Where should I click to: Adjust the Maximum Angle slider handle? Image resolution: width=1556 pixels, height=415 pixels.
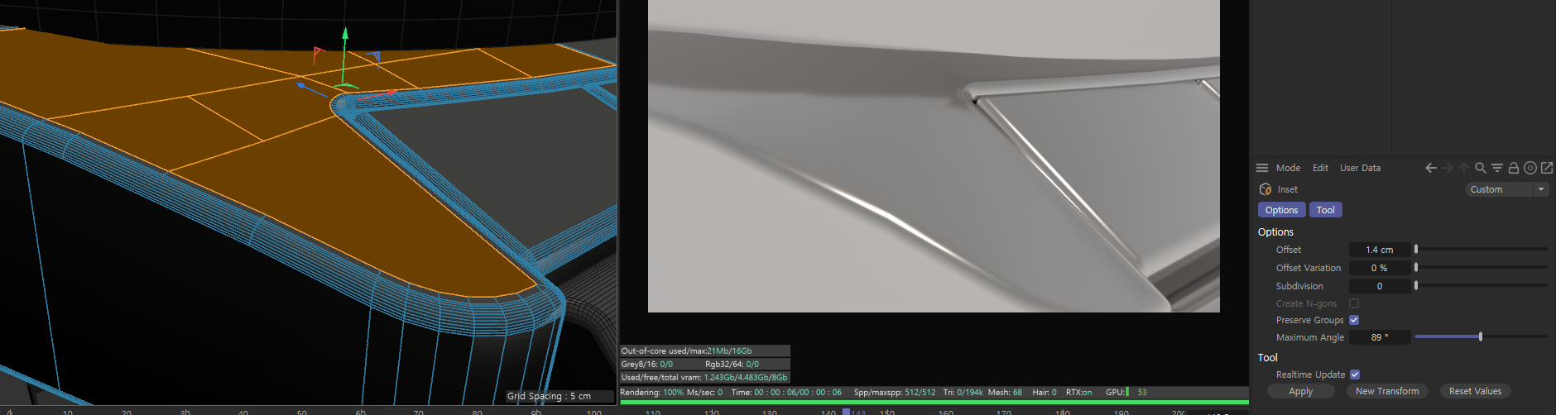coord(1481,337)
